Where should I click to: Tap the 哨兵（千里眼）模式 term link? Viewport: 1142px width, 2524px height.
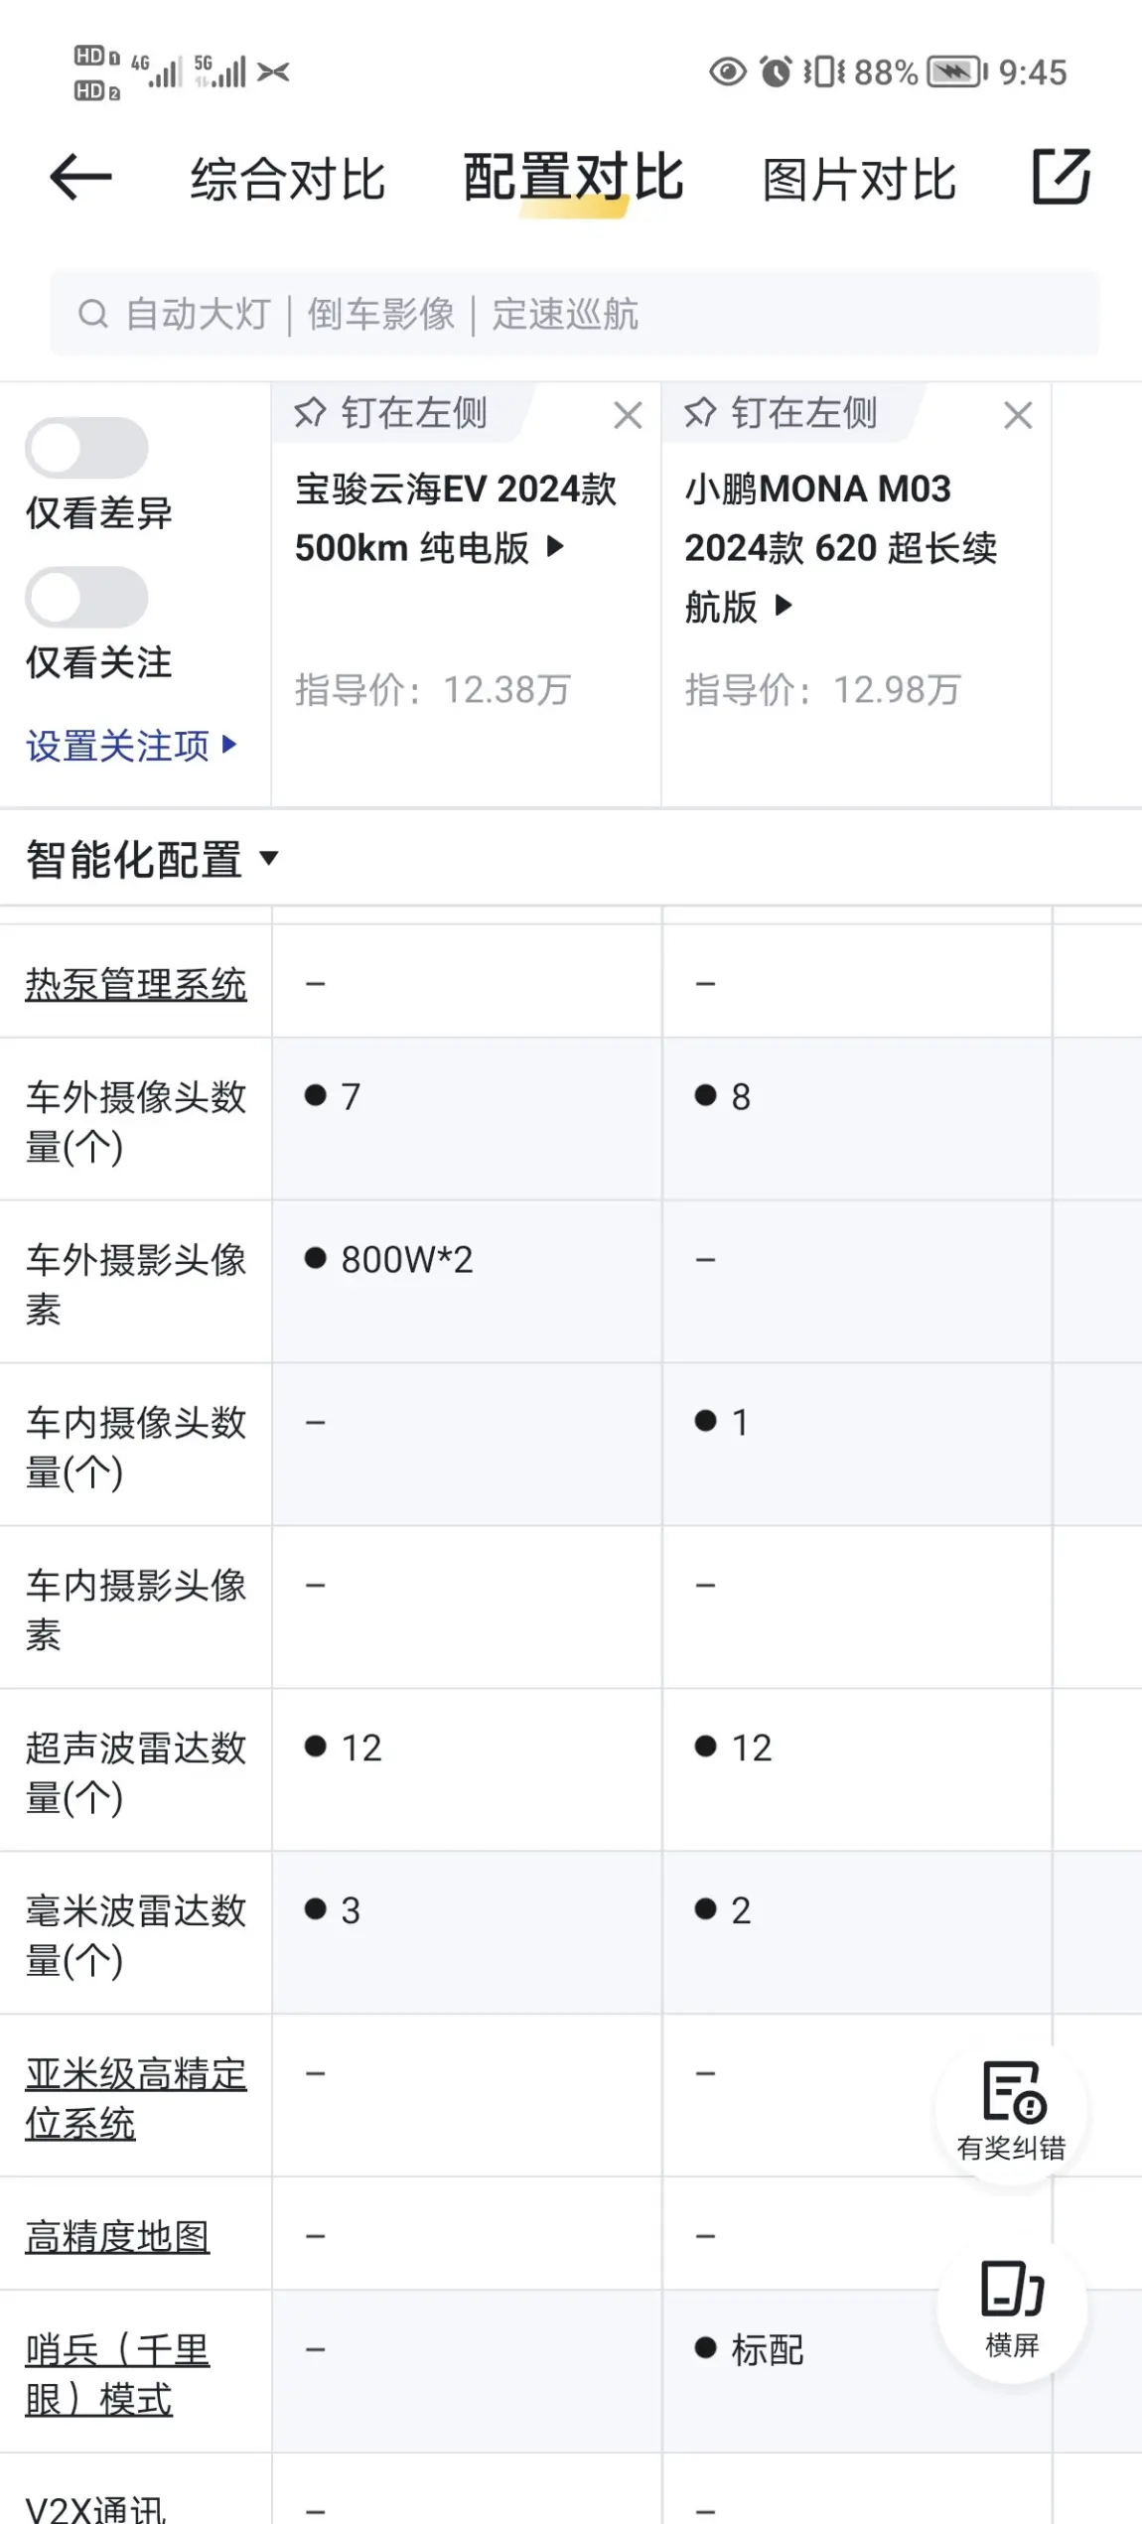pyautogui.click(x=117, y=2374)
